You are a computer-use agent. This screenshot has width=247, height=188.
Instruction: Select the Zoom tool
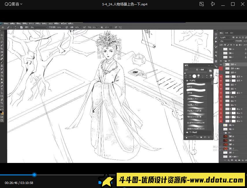click(x=2, y=102)
